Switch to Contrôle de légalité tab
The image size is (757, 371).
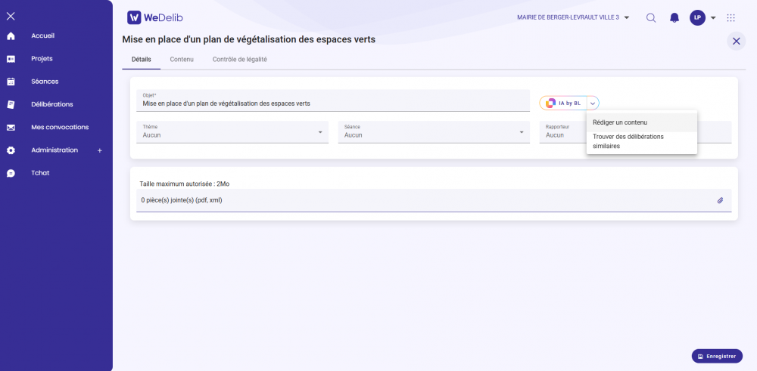point(239,59)
